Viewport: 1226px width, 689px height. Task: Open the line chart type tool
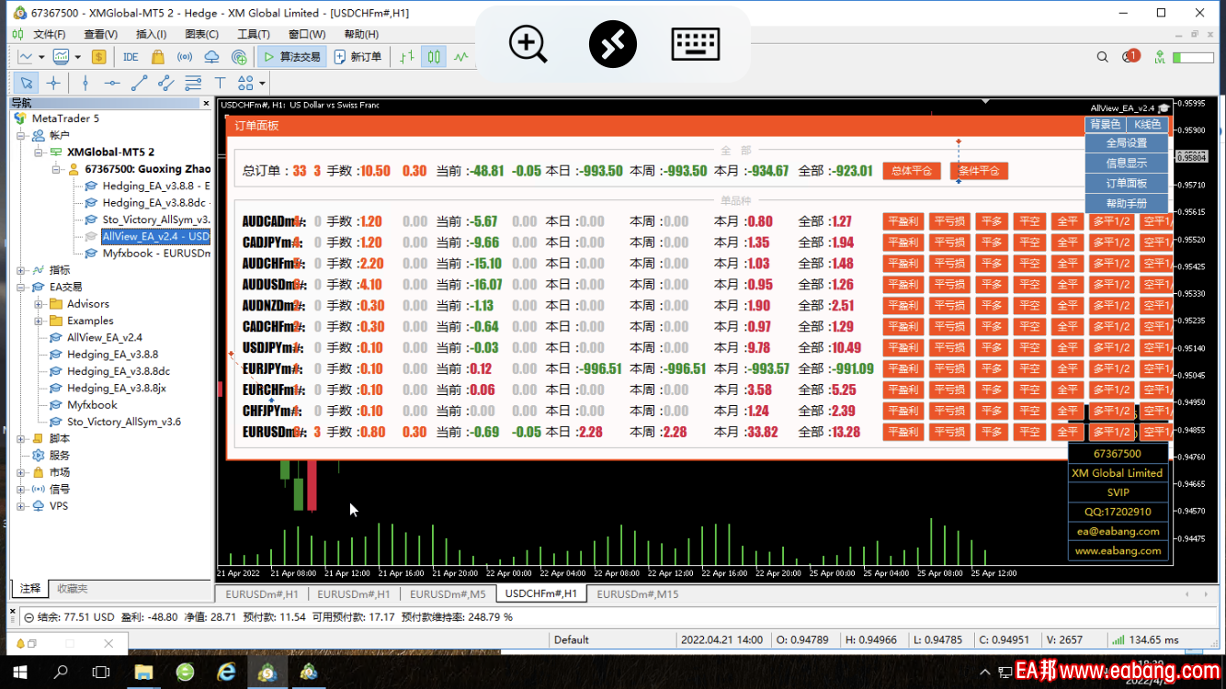[x=25, y=57]
